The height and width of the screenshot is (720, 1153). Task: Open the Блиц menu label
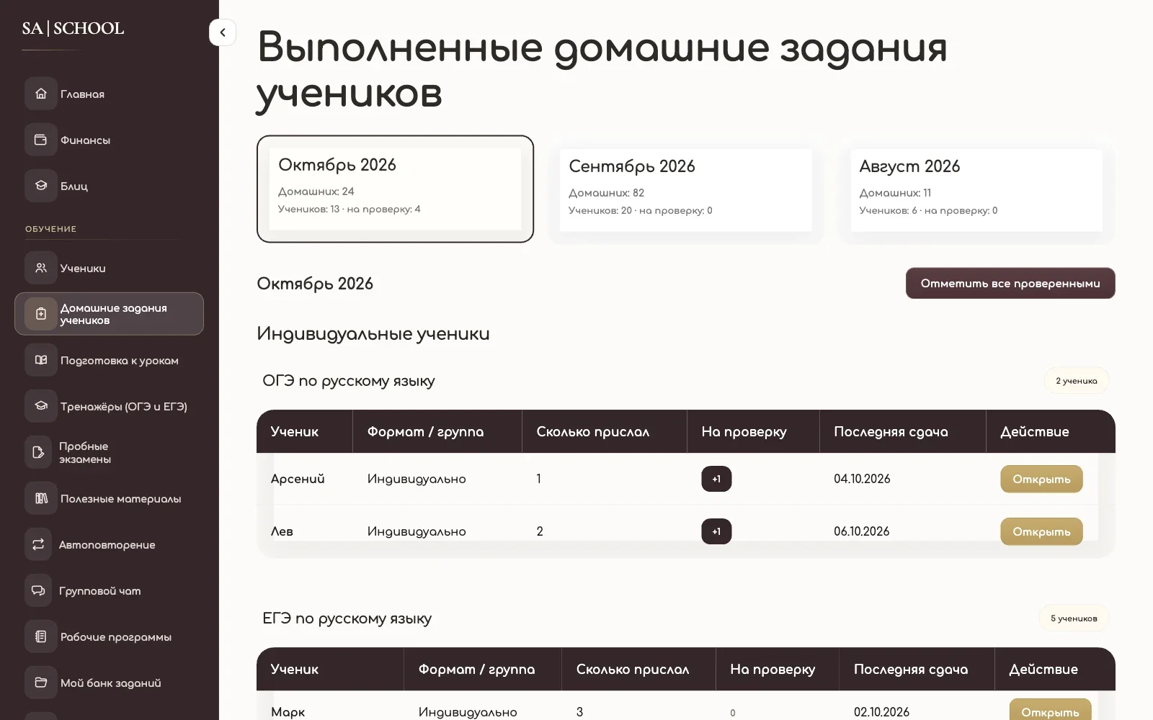click(x=74, y=186)
